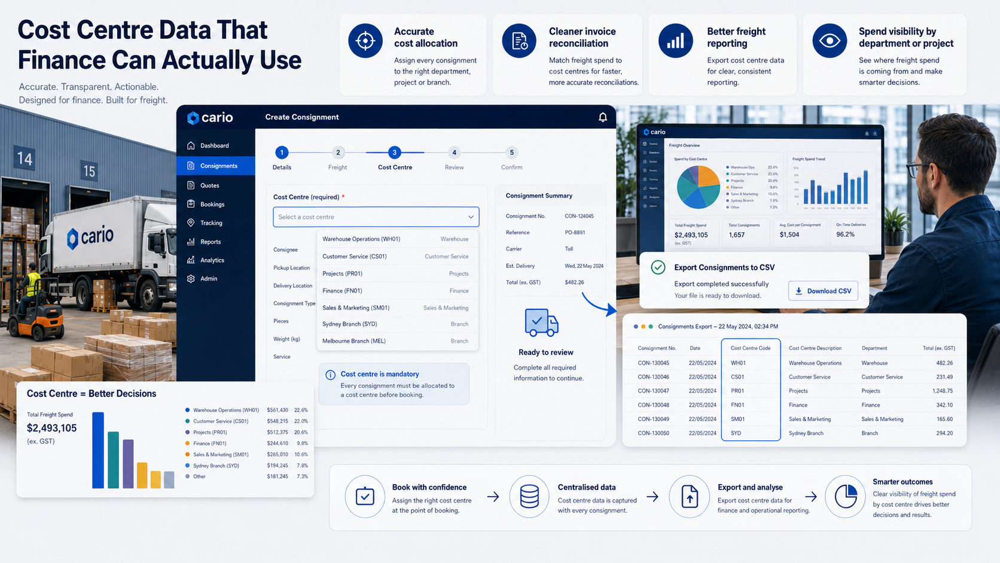Click the grey Other legend dot

(188, 477)
